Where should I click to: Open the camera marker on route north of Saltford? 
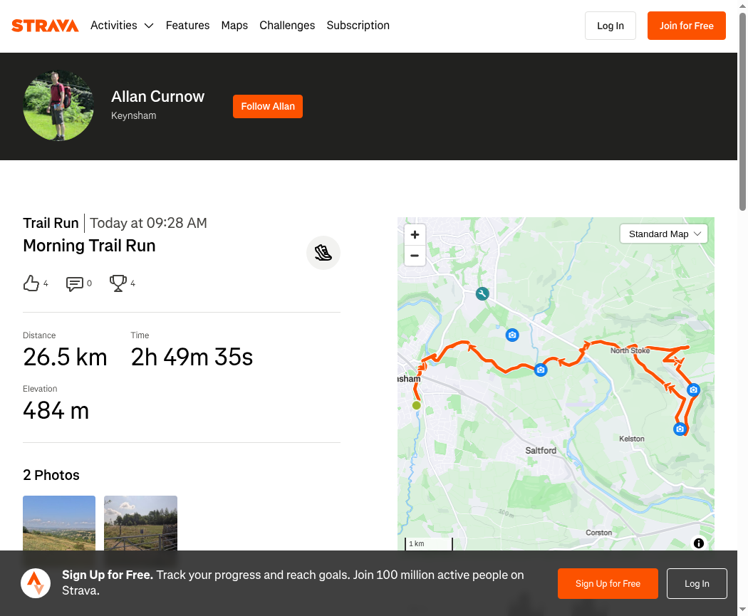pyautogui.click(x=541, y=370)
